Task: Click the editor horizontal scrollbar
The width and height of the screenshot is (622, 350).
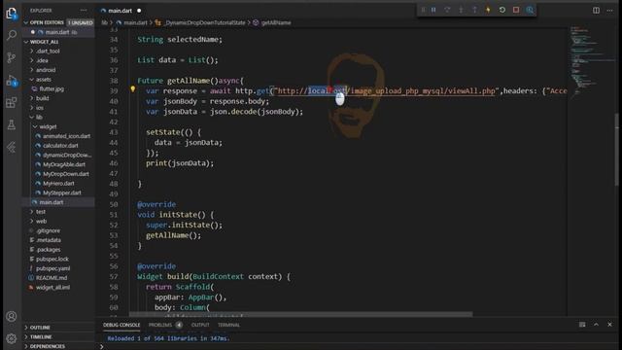Action: click(301, 314)
